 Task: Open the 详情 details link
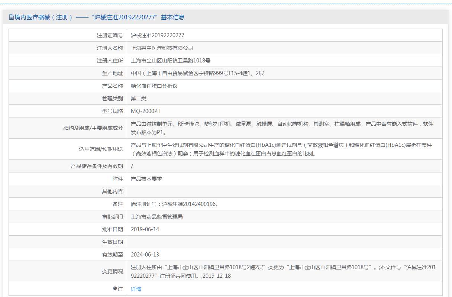(x=136, y=289)
